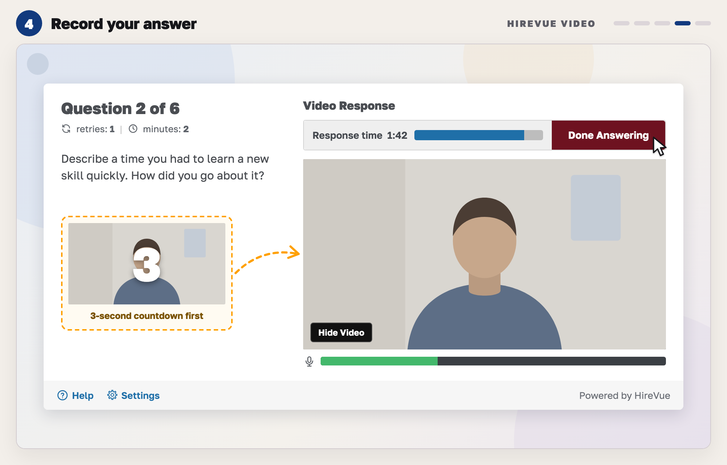This screenshot has width=727, height=465.
Task: Click the 3-second countdown thumbnail
Action: (x=147, y=264)
